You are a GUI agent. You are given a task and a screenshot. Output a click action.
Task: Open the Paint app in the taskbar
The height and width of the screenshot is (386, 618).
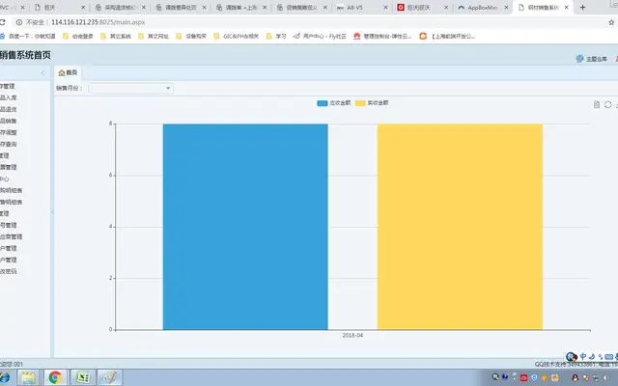click(x=109, y=377)
